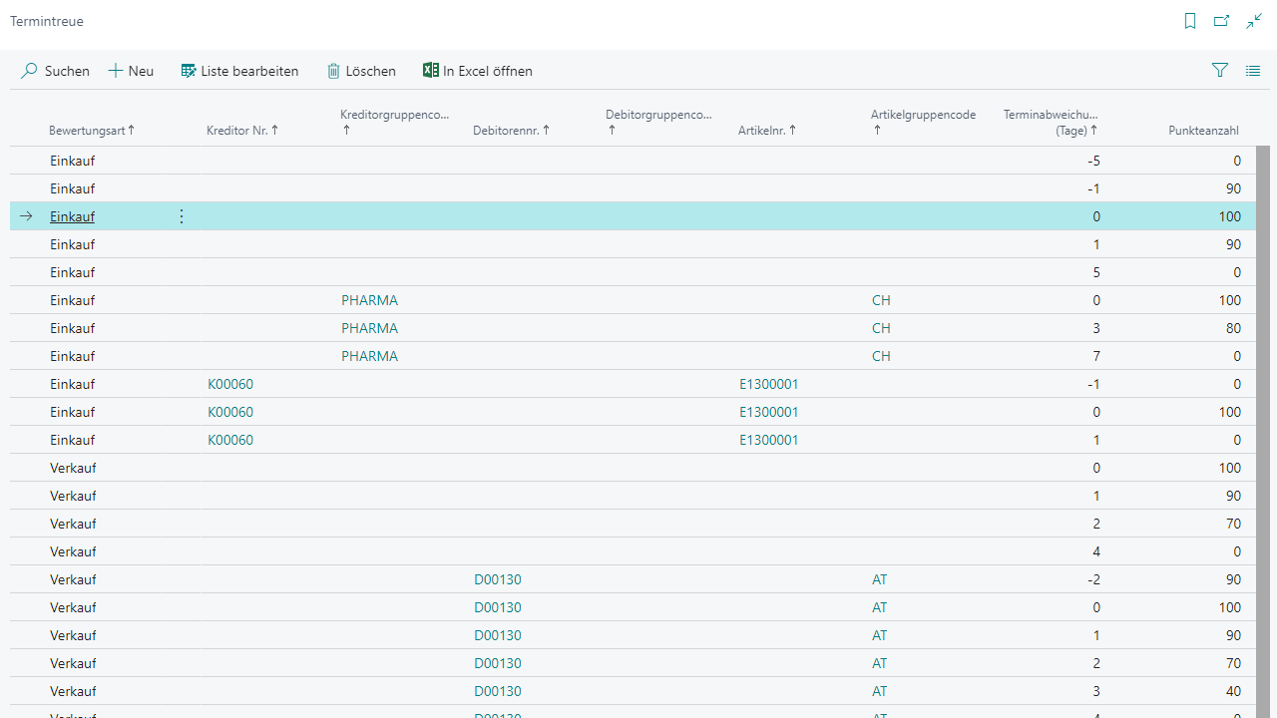Click Einkauf in row with deviation 5
This screenshot has width=1277, height=718.
pyautogui.click(x=73, y=272)
